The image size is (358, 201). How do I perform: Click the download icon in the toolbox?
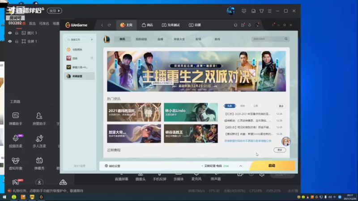pyautogui.click(x=39, y=182)
